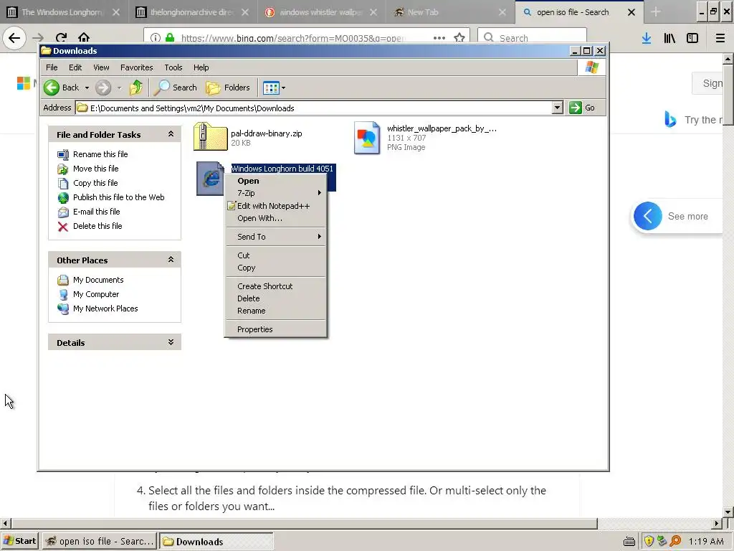This screenshot has height=551, width=734.
Task: Click See more button on Bing page
Action: pos(677,217)
